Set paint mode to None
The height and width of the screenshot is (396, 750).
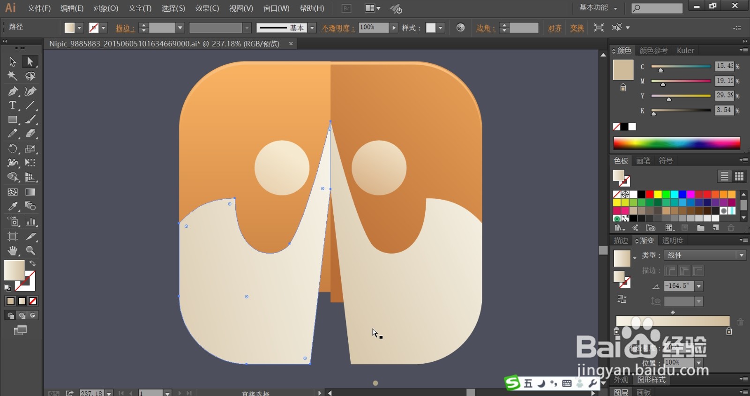[33, 301]
